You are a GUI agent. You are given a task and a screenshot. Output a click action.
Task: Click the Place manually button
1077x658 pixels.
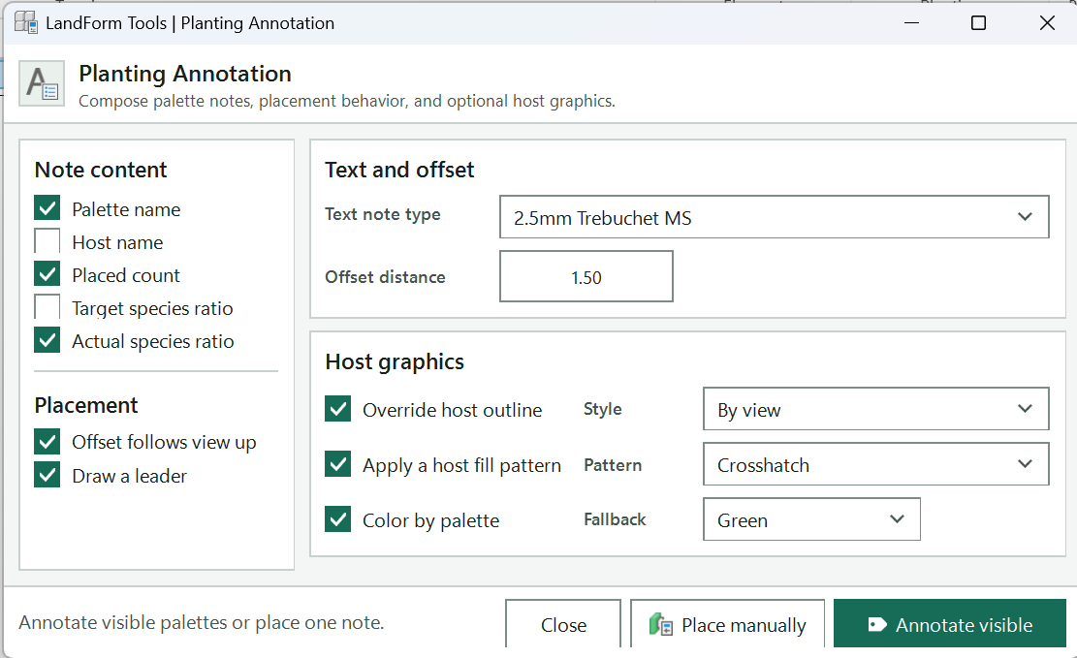pyautogui.click(x=727, y=624)
